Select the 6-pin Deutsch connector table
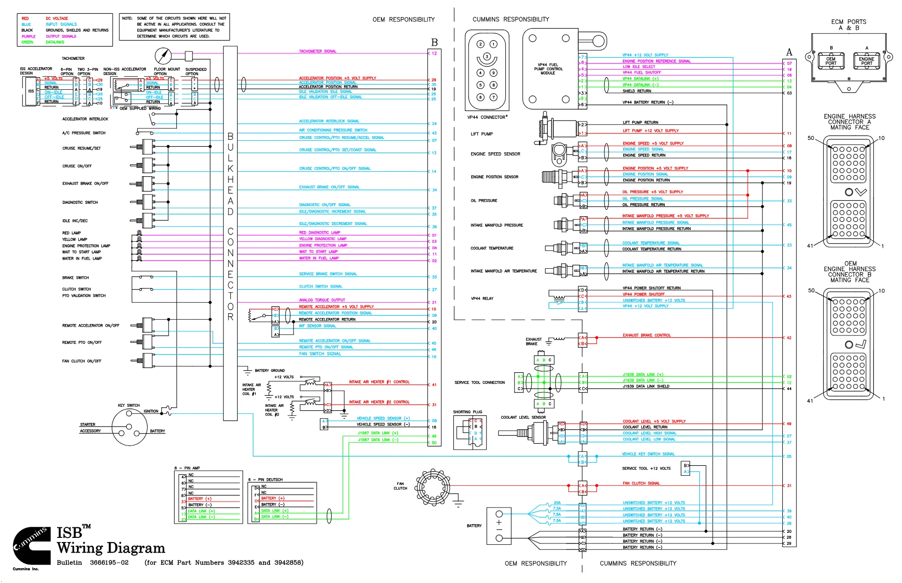 point(282,502)
